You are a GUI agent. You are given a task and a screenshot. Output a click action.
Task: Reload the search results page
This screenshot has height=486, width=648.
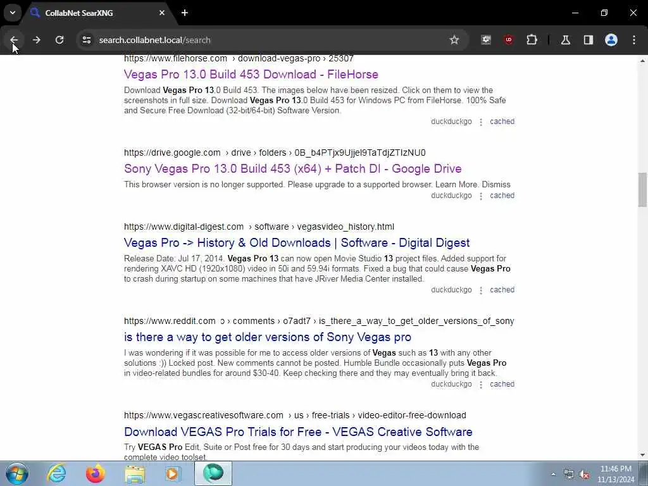59,40
